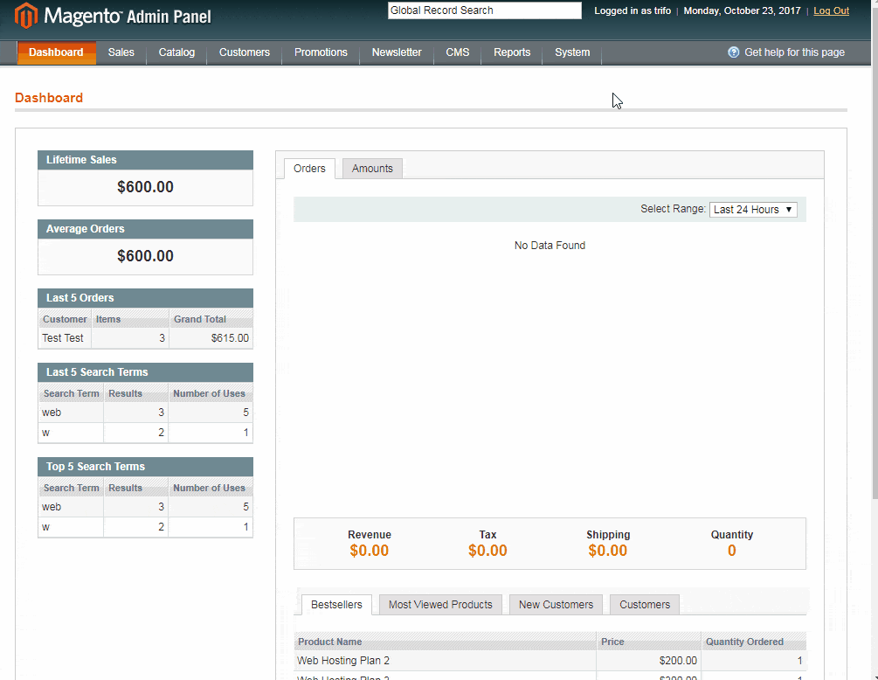Open the Catalog menu
This screenshot has height=680, width=878.
point(176,52)
